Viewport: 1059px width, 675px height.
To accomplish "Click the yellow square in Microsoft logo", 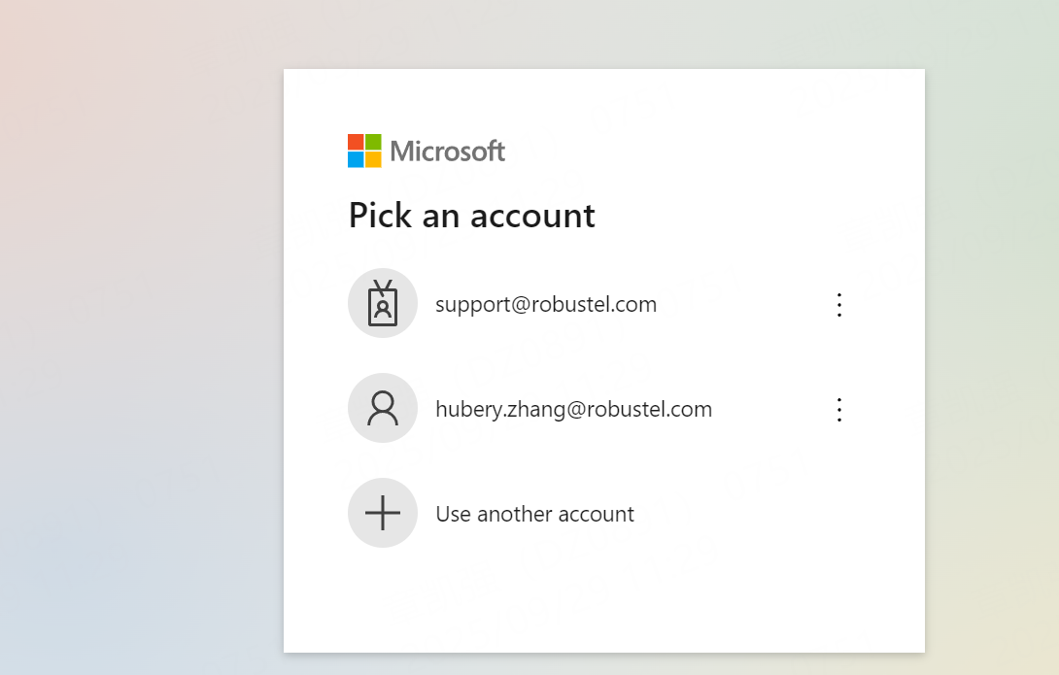I will pyautogui.click(x=373, y=159).
